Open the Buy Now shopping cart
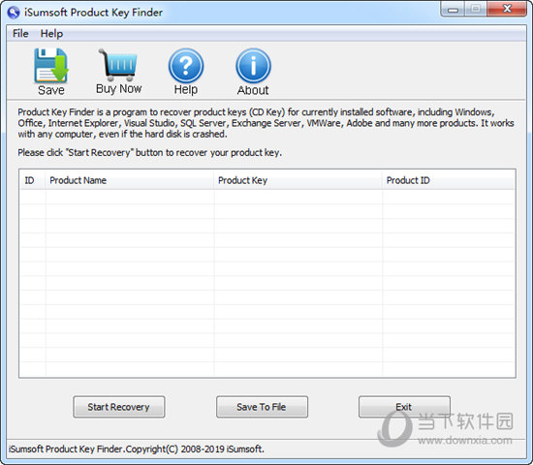 (118, 64)
